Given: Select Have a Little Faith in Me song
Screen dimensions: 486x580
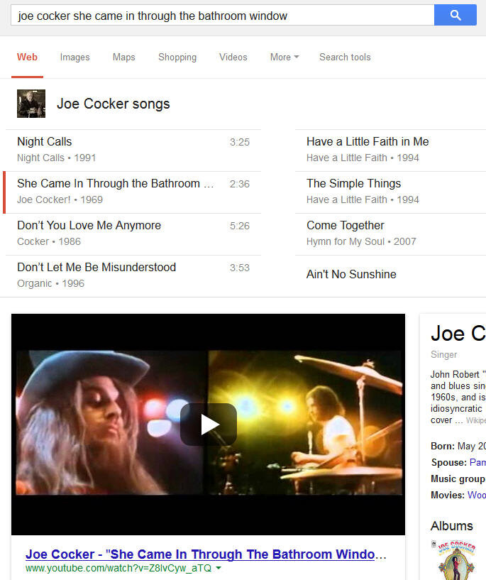Looking at the screenshot, I should tap(390, 151).
